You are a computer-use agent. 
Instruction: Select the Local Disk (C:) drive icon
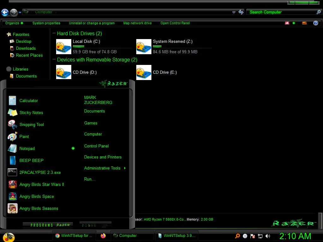click(x=64, y=47)
